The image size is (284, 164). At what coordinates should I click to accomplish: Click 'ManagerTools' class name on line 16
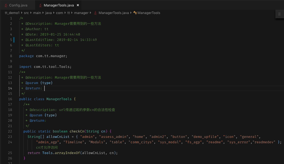pos(59,99)
